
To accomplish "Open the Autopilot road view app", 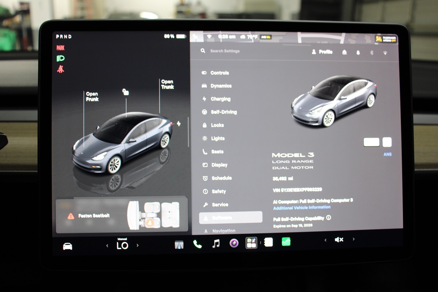I will [x=179, y=244].
